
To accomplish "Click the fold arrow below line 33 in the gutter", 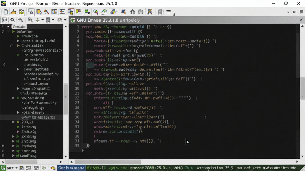I will tap(83, 150).
